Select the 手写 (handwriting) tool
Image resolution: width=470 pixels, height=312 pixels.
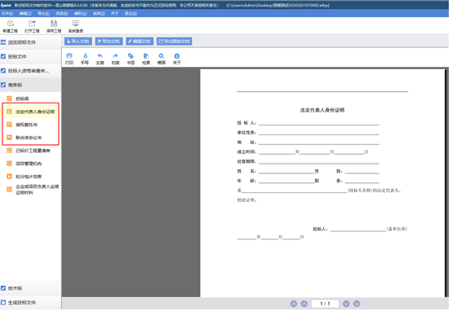pos(85,56)
